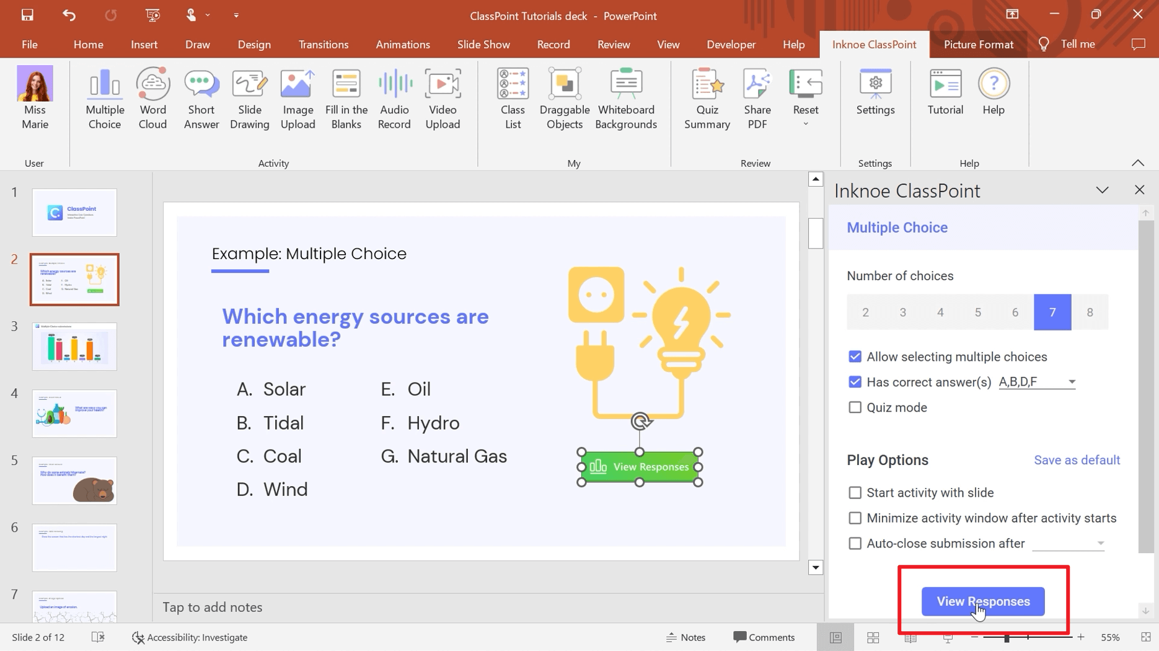Open the Slide Show tab
Viewport: 1159px width, 651px height.
(x=483, y=45)
